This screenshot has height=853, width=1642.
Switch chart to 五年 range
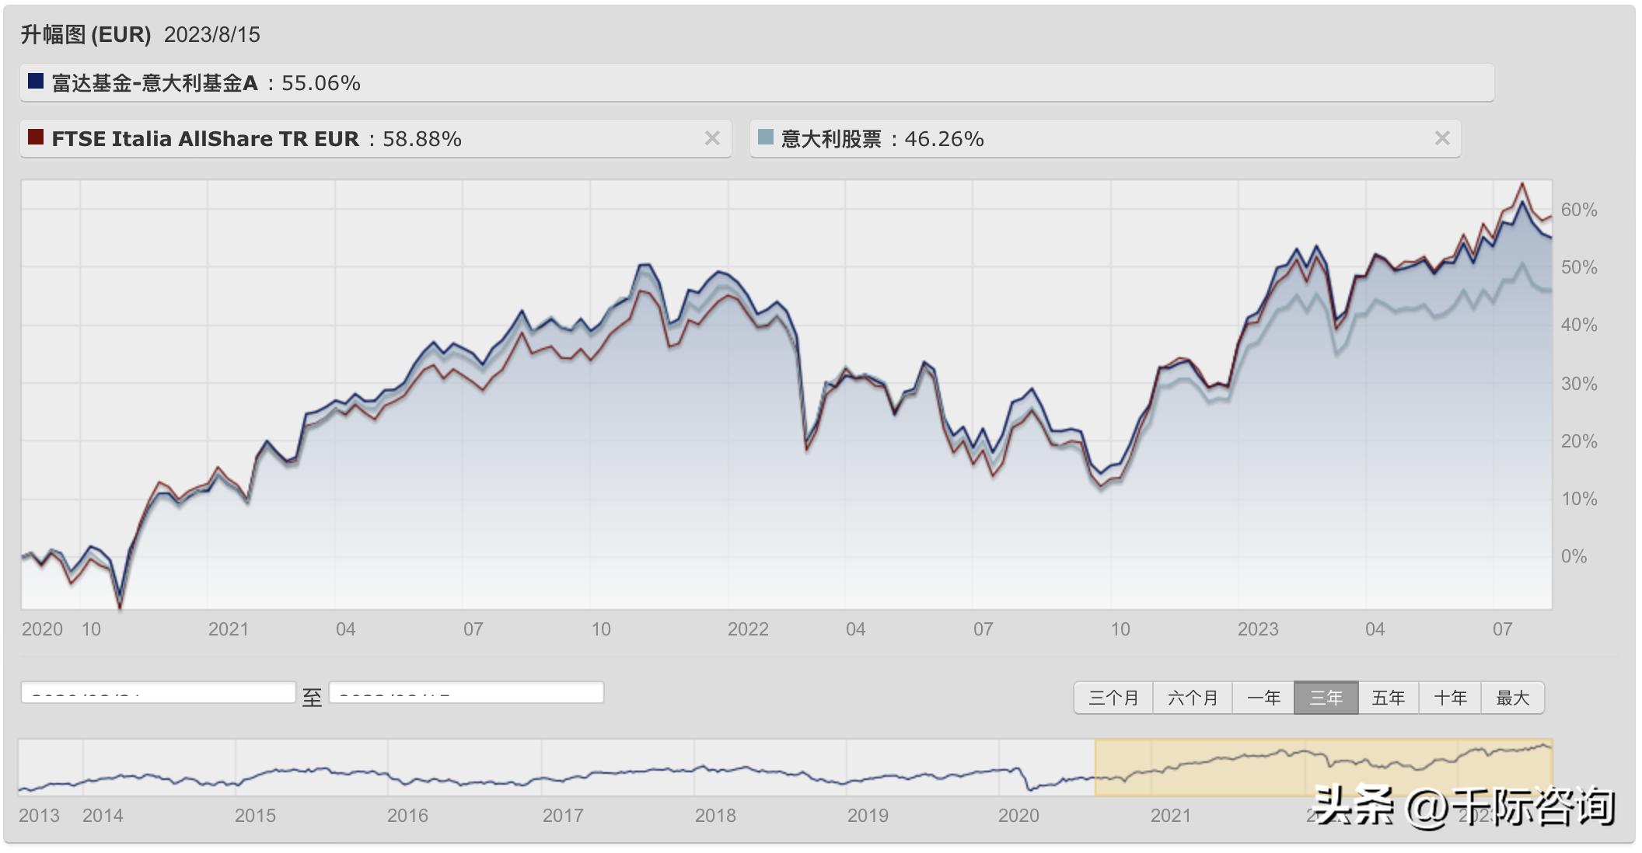[x=1388, y=698]
